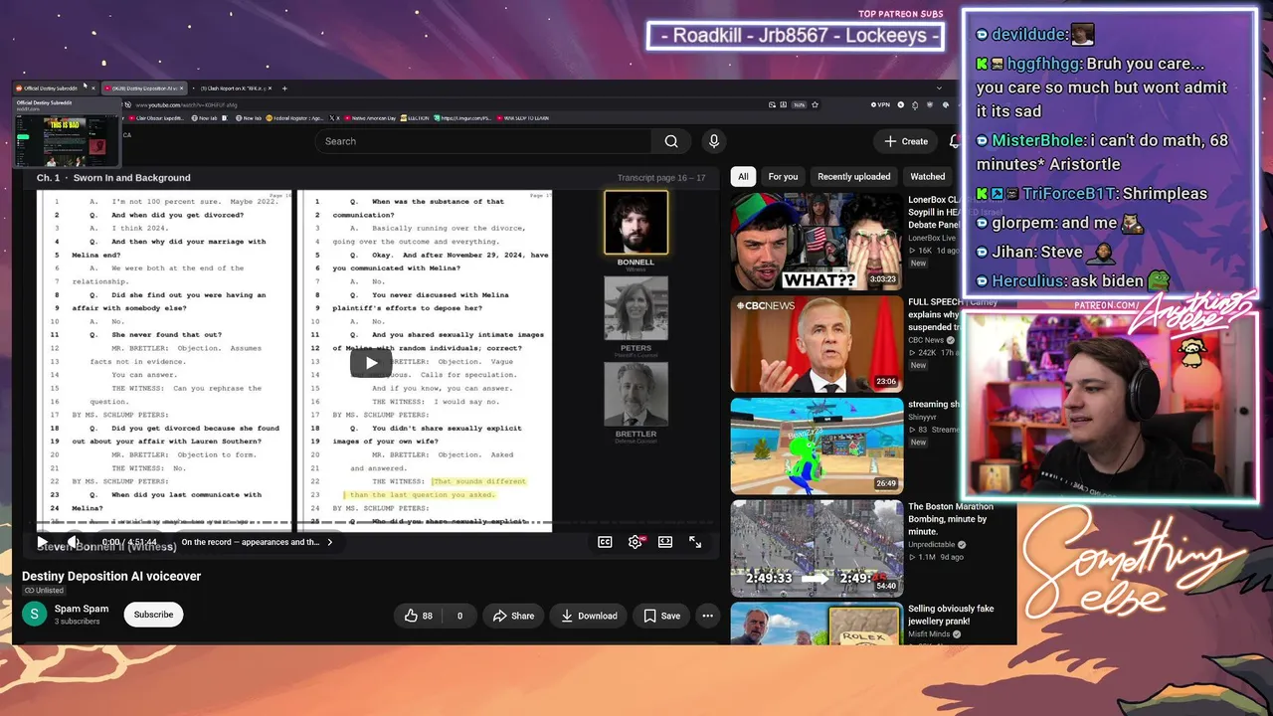
Task: Play the deposition video from center button
Action: 371,362
